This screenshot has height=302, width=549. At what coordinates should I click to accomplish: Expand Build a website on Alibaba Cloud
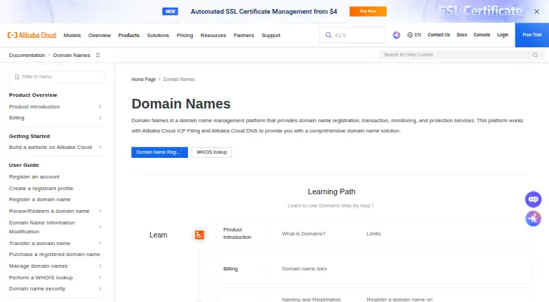[100, 147]
